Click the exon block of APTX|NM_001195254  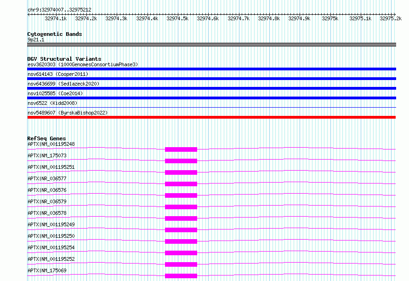[181, 253]
